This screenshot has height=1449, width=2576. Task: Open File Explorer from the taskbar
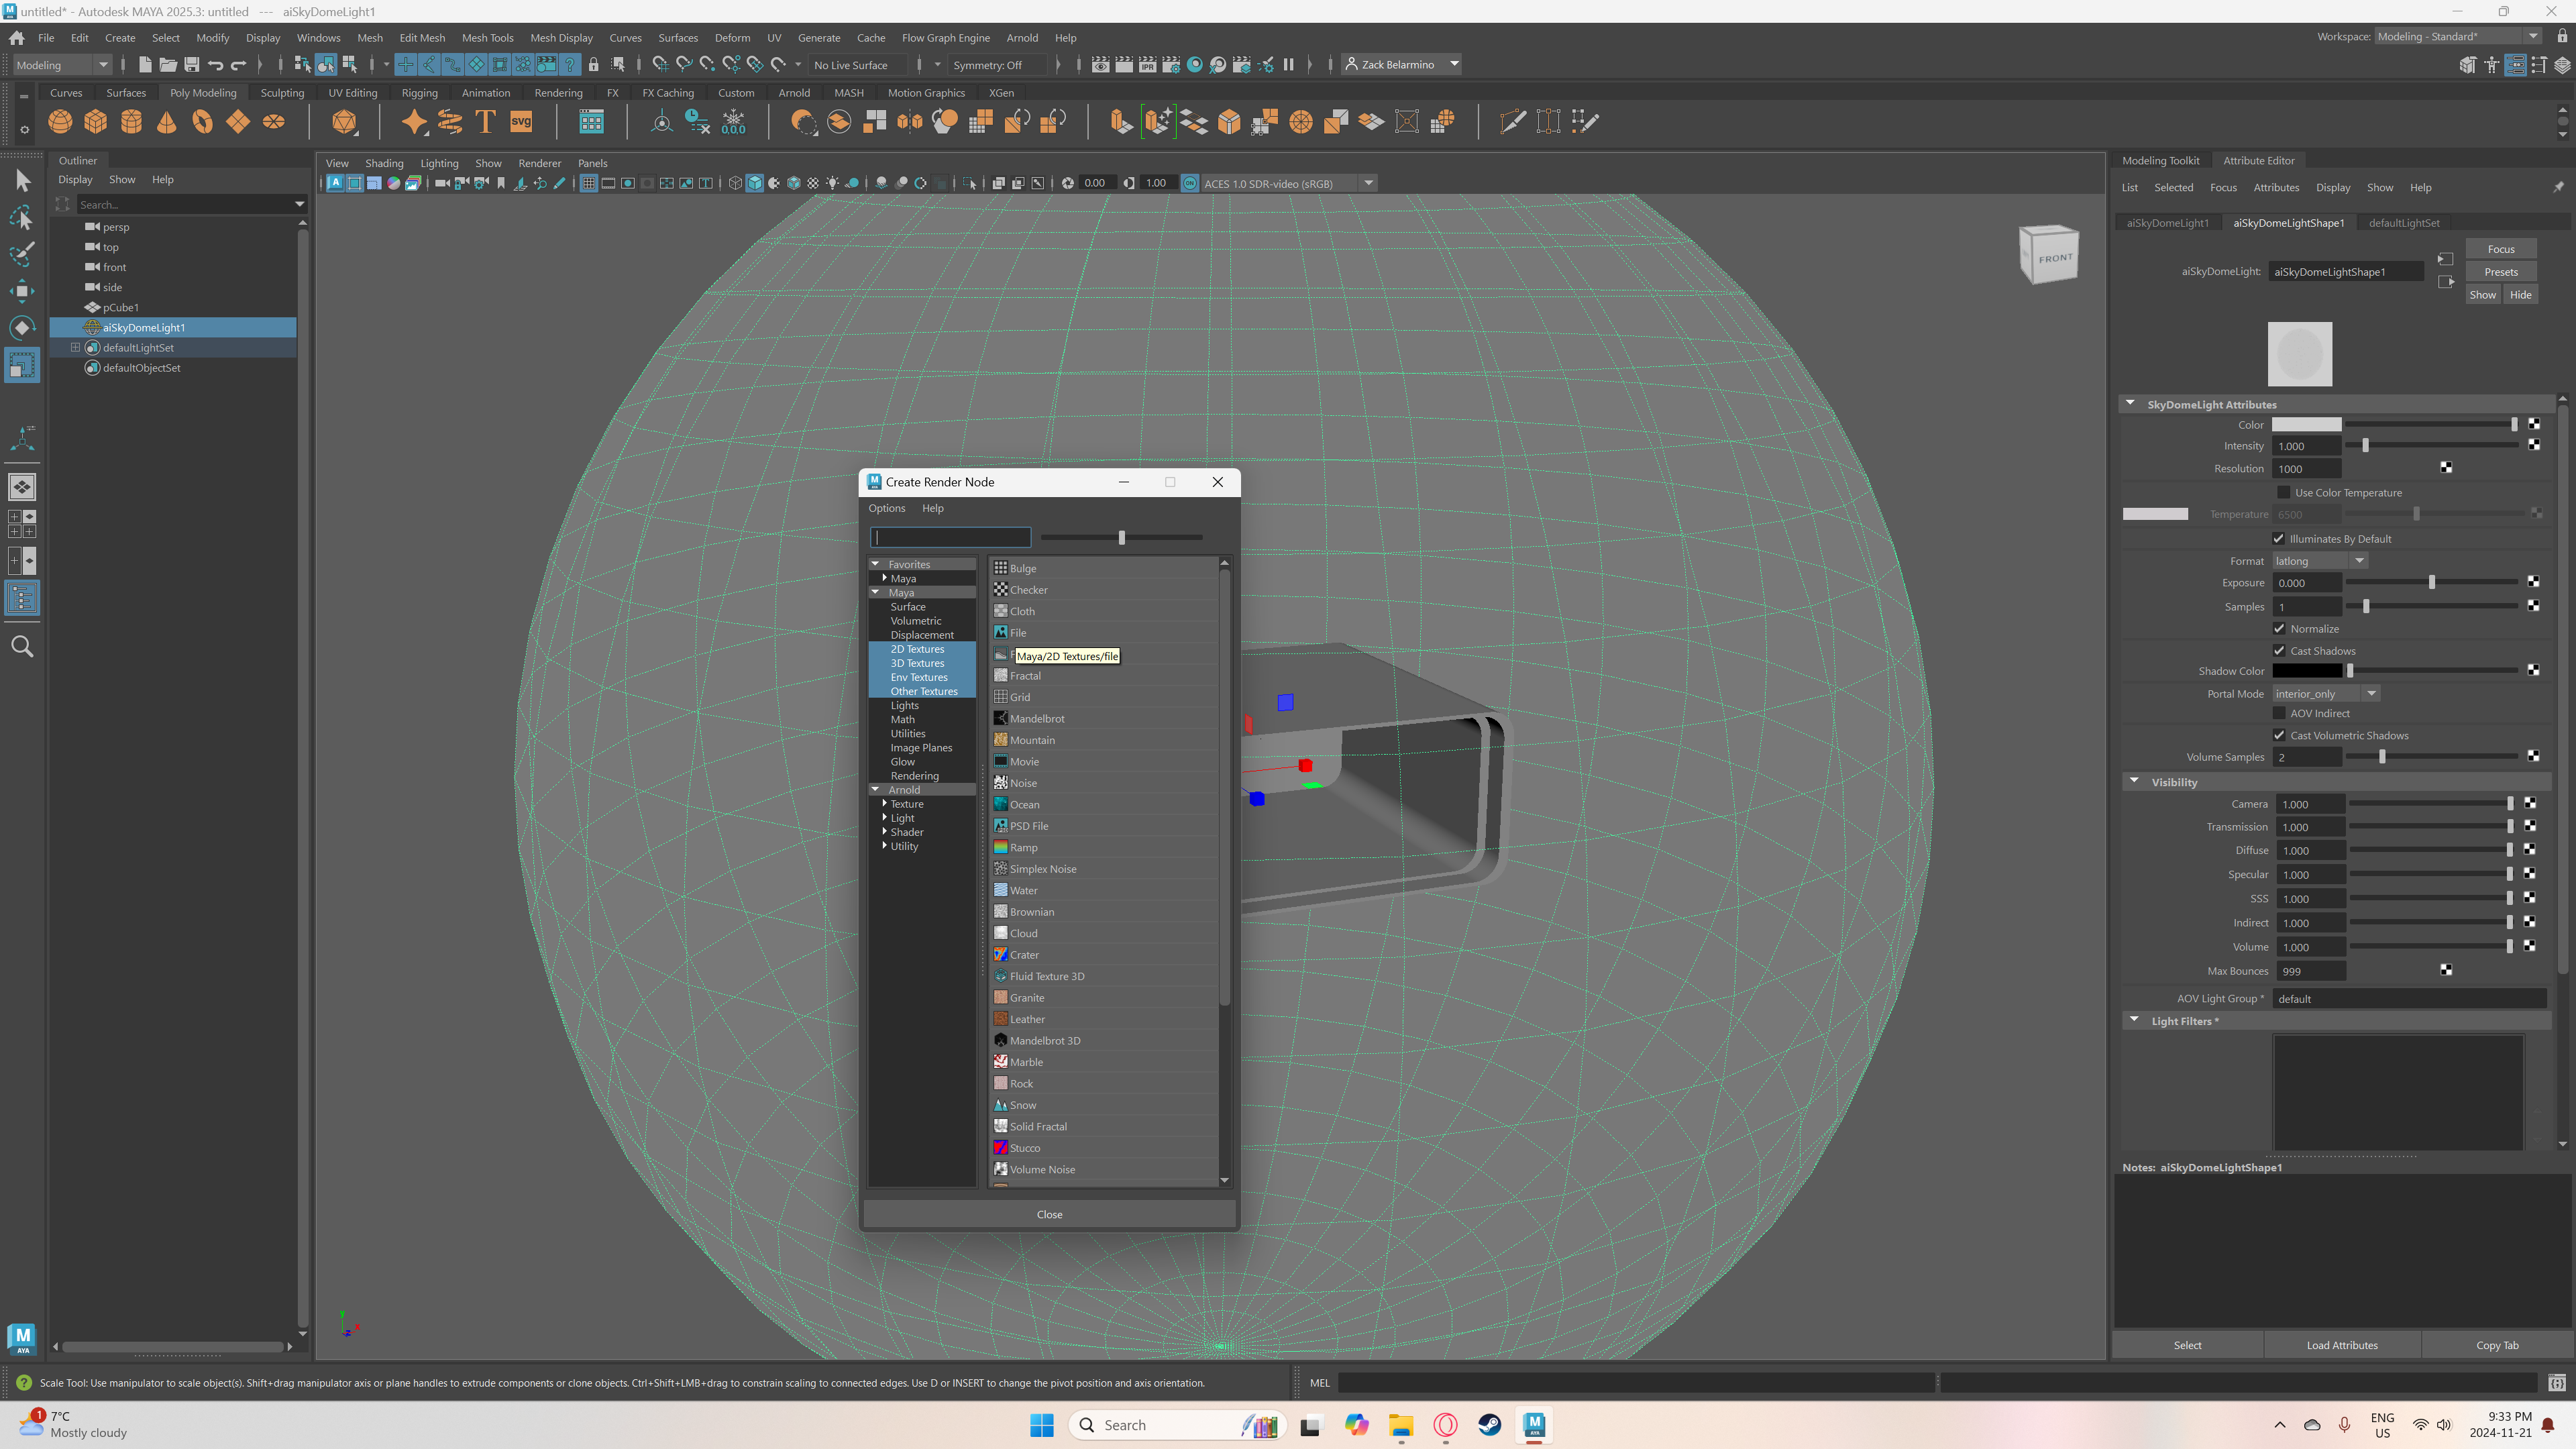pyautogui.click(x=1401, y=1425)
